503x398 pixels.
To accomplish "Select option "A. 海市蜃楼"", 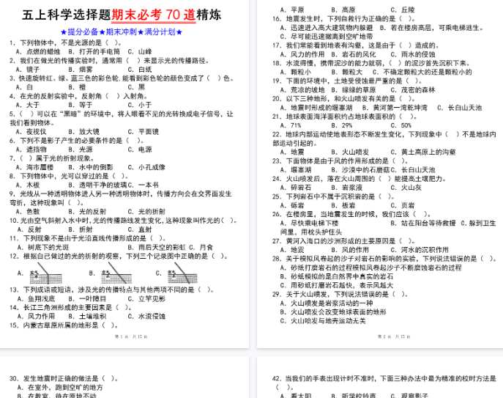I will [34, 167].
